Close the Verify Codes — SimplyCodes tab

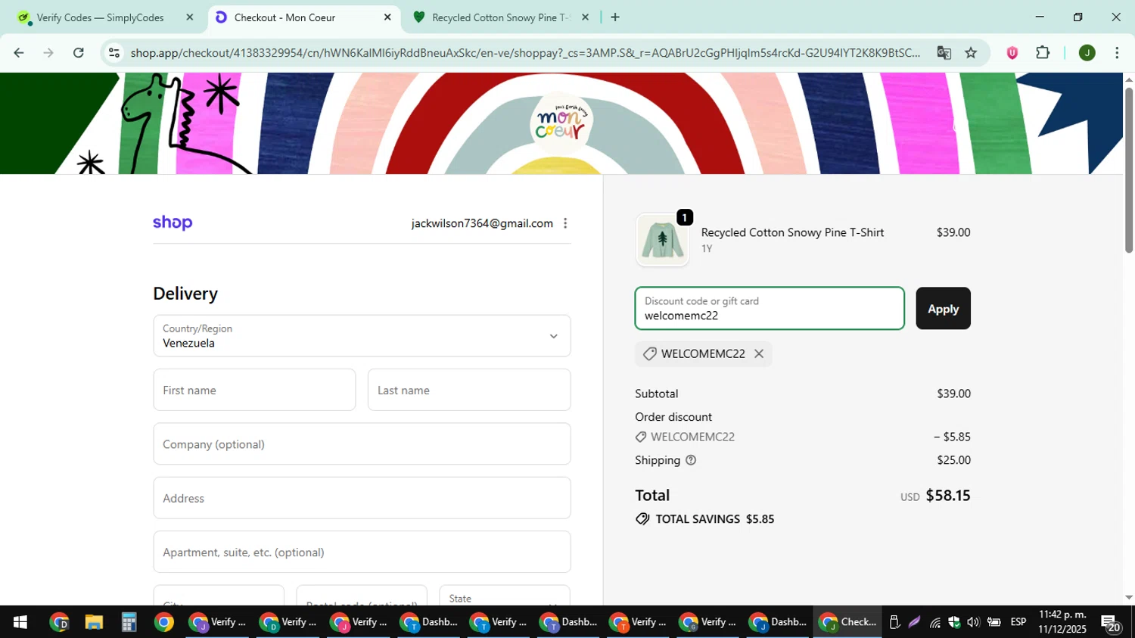click(x=190, y=17)
